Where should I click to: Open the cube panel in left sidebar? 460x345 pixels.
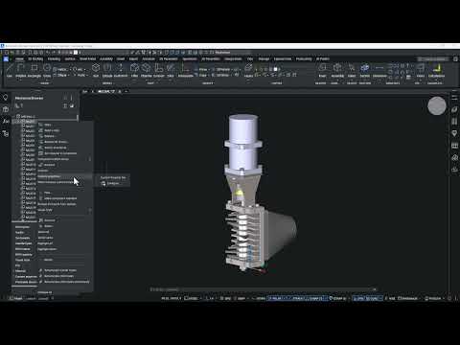[x=6, y=109]
